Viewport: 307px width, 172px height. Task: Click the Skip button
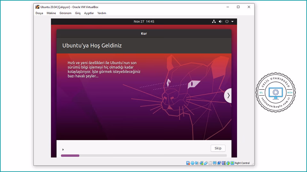218,148
